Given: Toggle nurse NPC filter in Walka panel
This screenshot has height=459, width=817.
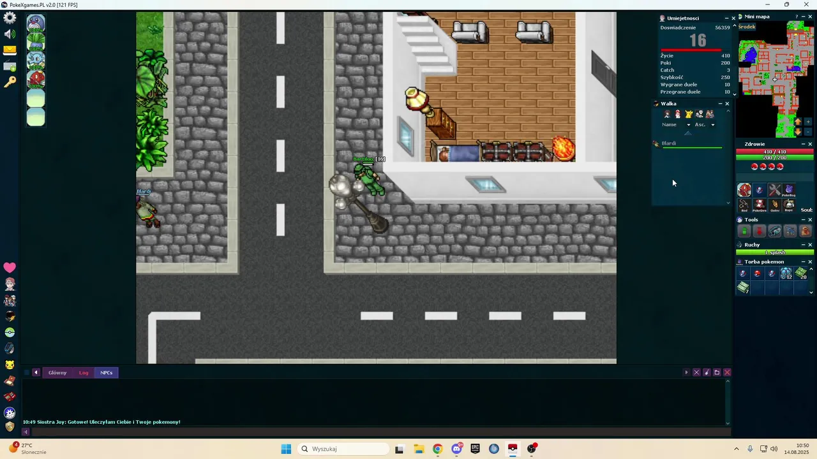Looking at the screenshot, I should (678, 114).
